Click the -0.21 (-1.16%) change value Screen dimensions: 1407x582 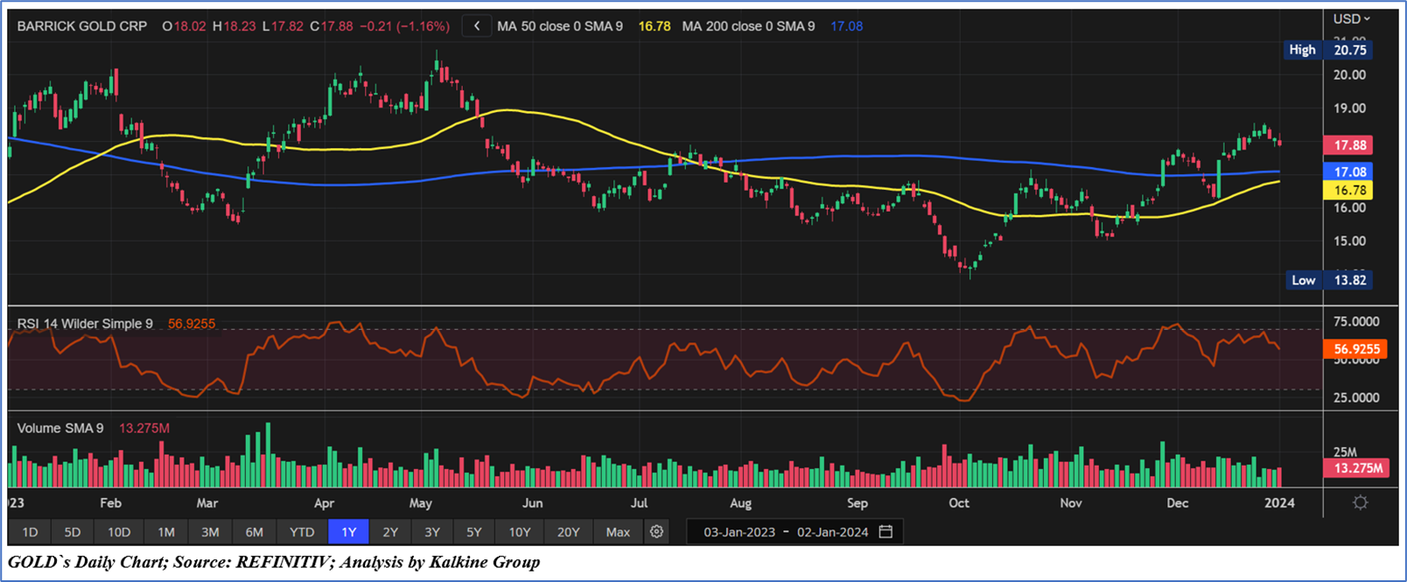tap(404, 26)
